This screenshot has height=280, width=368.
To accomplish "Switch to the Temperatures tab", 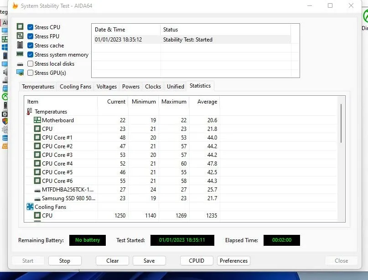I will pyautogui.click(x=38, y=87).
